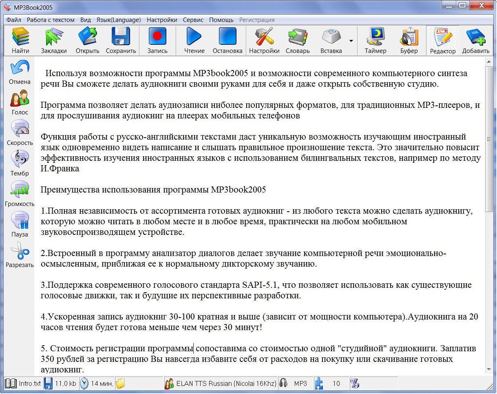Open the Помощь menu

click(x=221, y=20)
